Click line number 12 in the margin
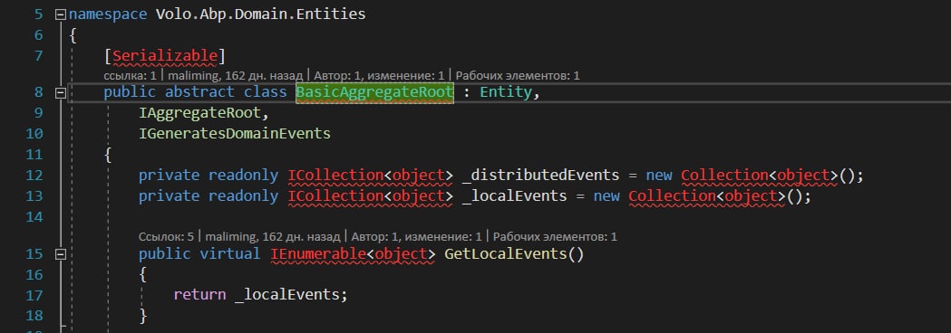This screenshot has height=333, width=951. click(x=35, y=176)
